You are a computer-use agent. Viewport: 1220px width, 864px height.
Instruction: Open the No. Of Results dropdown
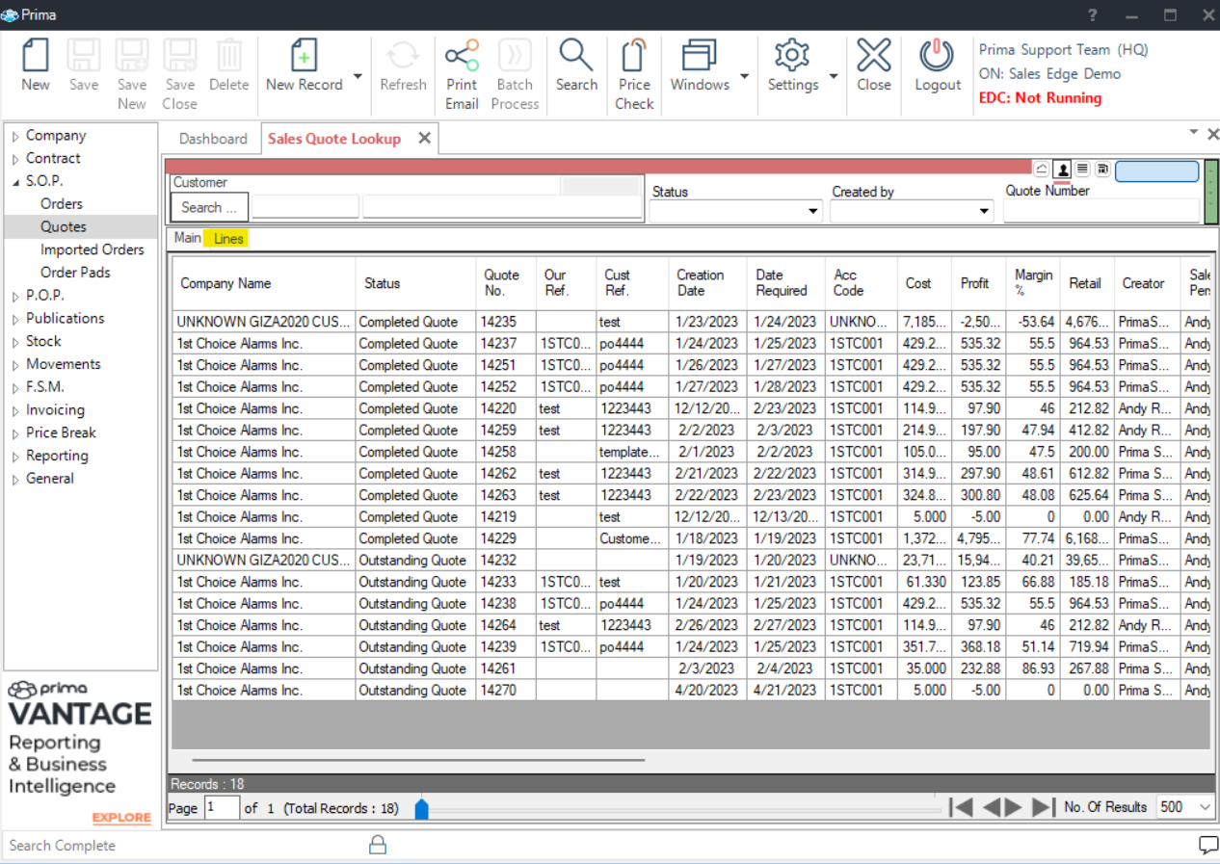tap(1206, 807)
